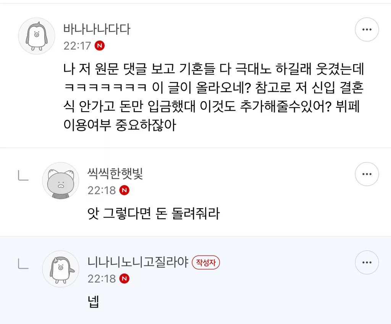Open more options for 바나나나다다's comment
Image resolution: width=391 pixels, height=324 pixels.
coord(367,29)
